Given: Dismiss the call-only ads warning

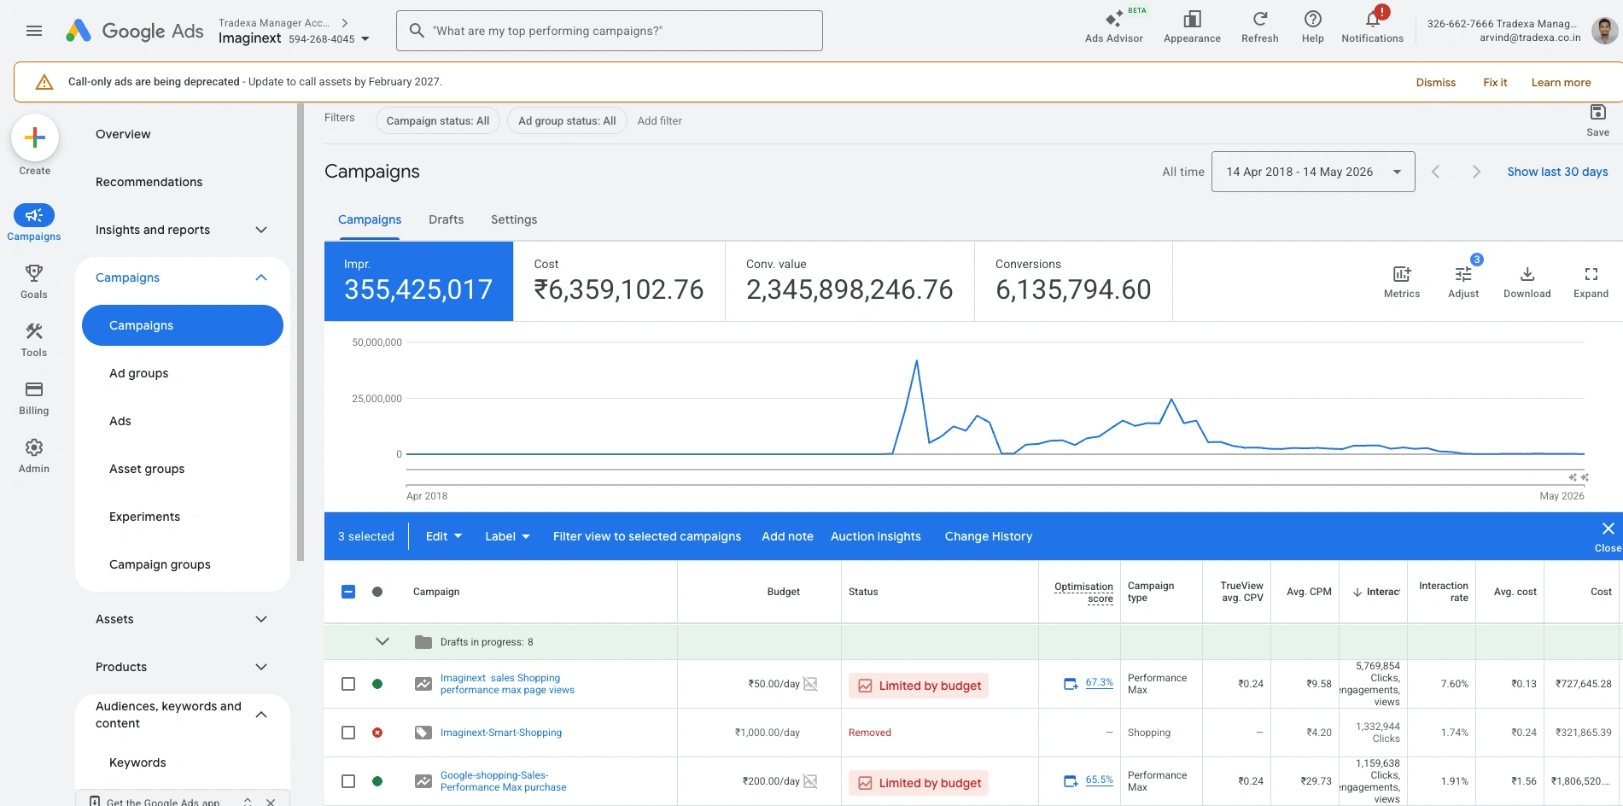Looking at the screenshot, I should tap(1435, 82).
